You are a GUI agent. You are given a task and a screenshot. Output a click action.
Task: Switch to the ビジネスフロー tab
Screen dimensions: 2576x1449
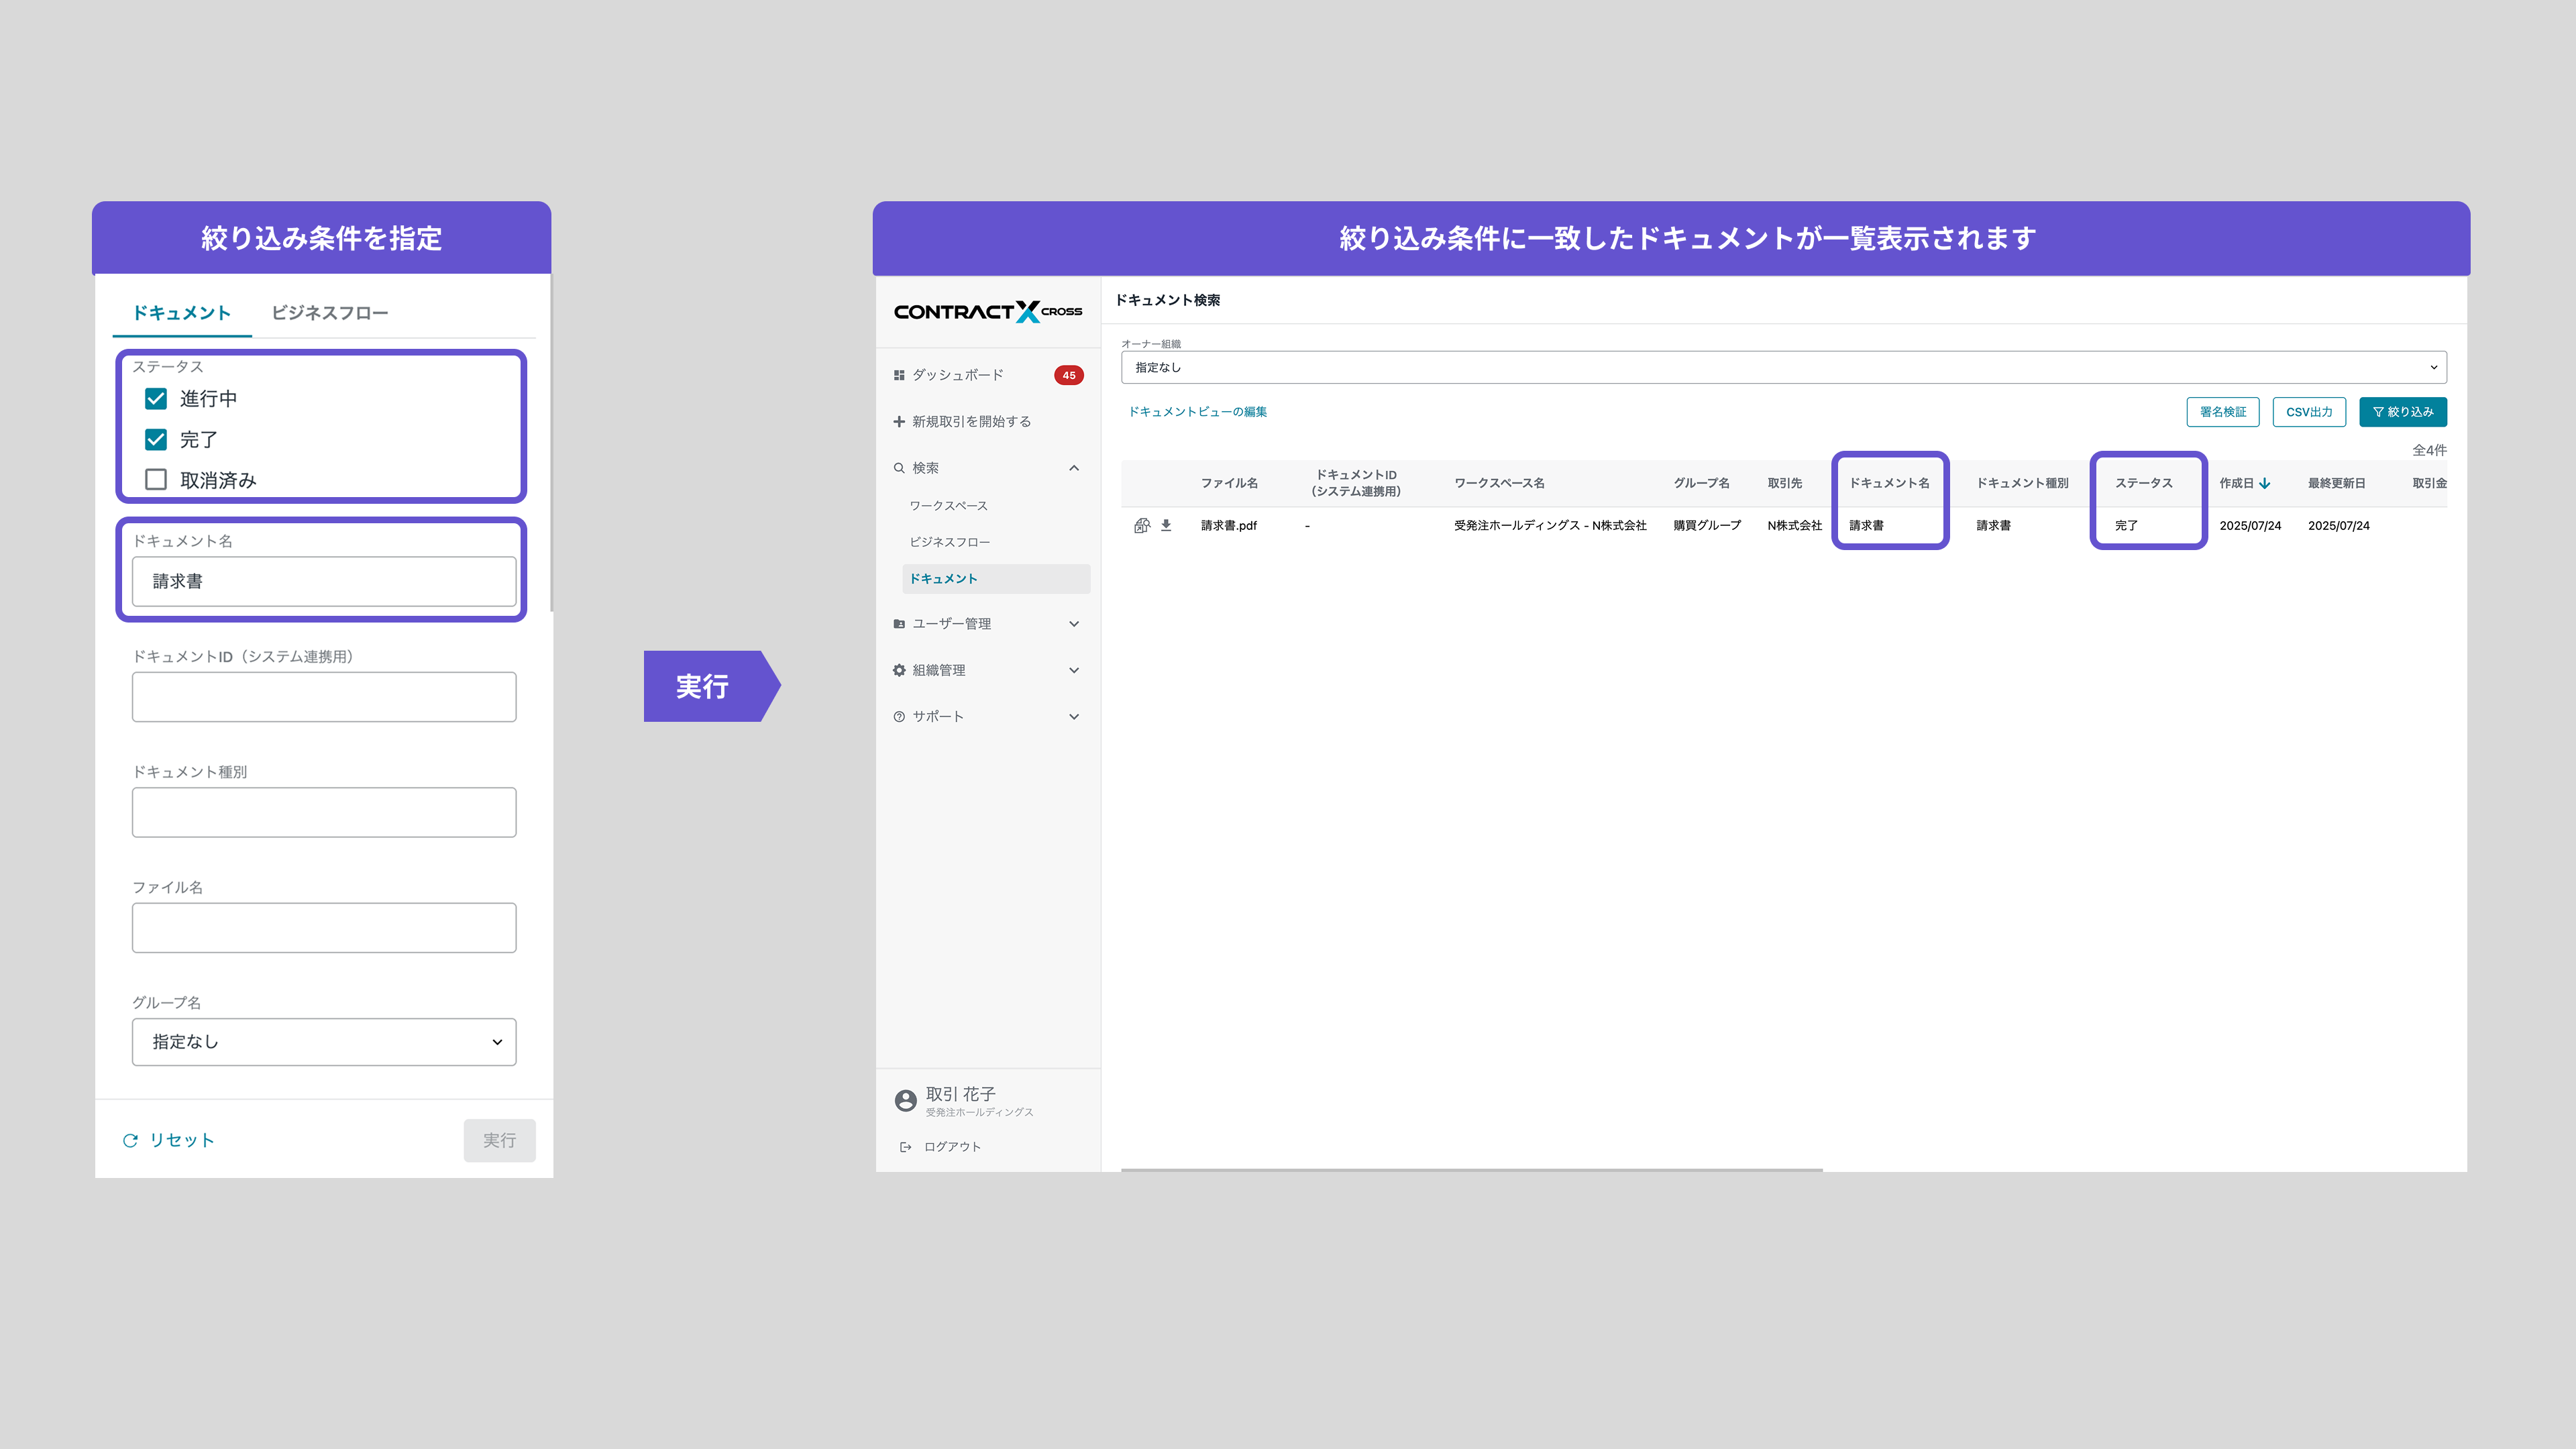click(x=330, y=313)
